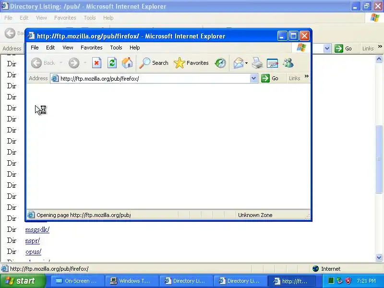Expand the front window address bar dropdown

pyautogui.click(x=254, y=78)
